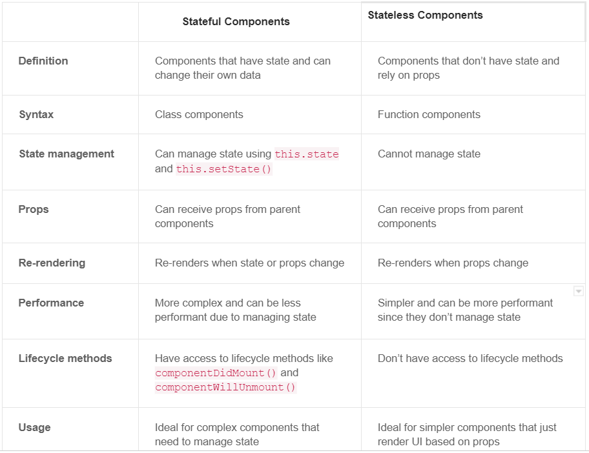Select the Syntax row label
Screen dimensions: 589x453
[x=36, y=114]
